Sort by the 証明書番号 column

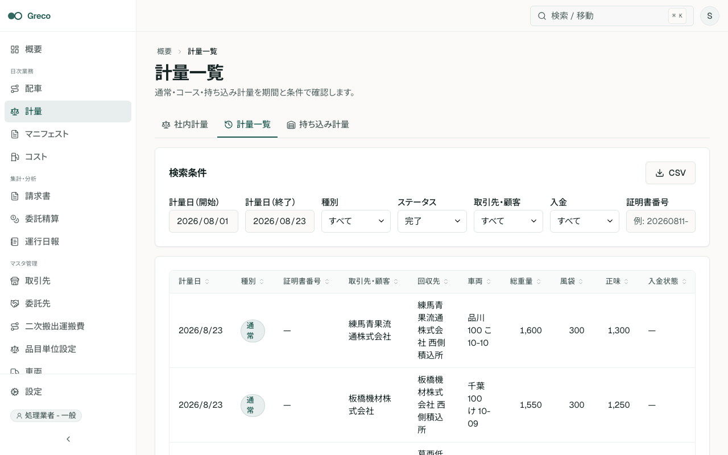pyautogui.click(x=307, y=282)
